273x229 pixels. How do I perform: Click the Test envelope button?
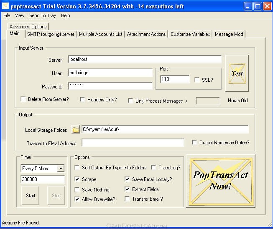237,73
